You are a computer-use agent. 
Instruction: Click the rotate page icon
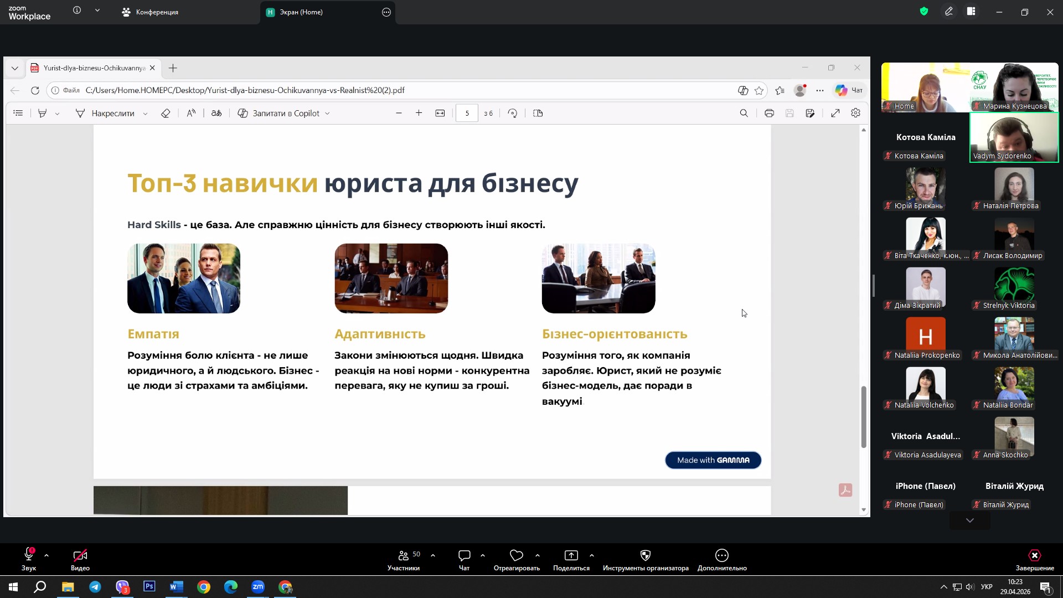513,113
